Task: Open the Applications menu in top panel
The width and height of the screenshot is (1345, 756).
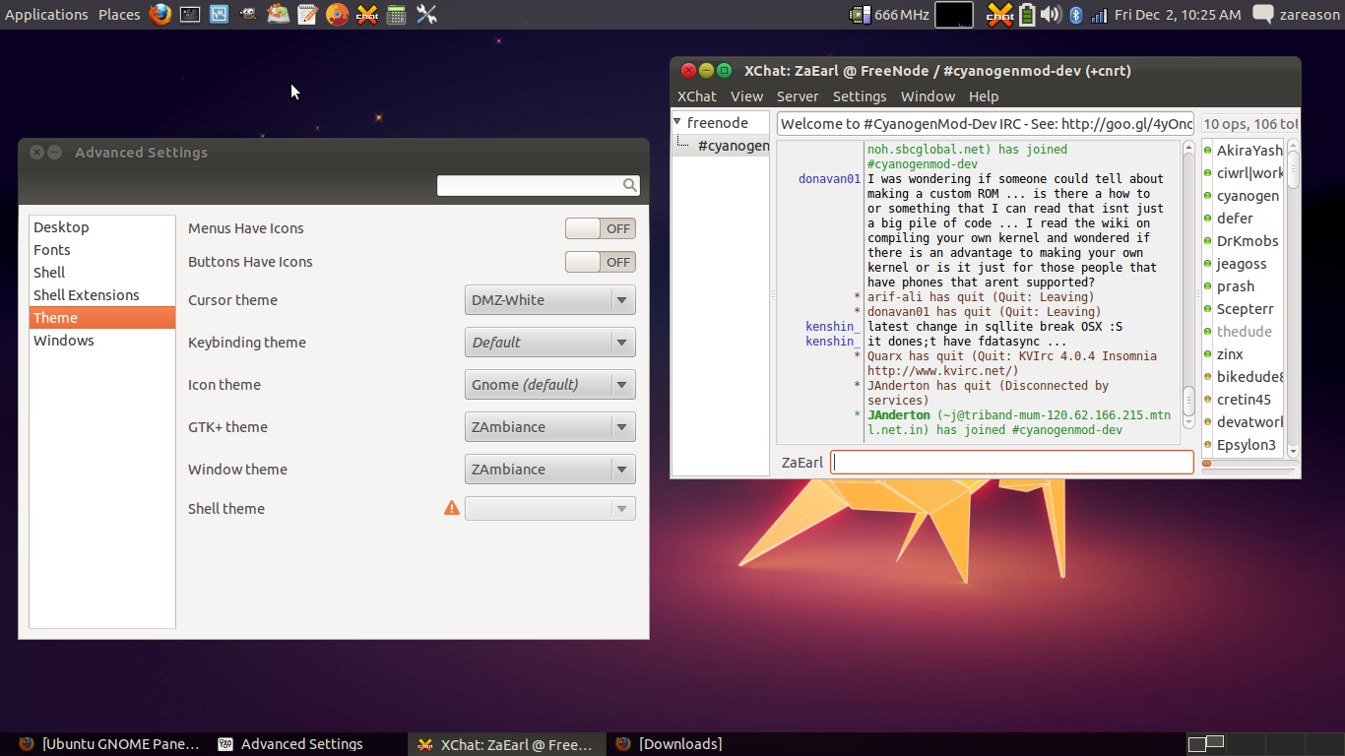Action: (46, 15)
